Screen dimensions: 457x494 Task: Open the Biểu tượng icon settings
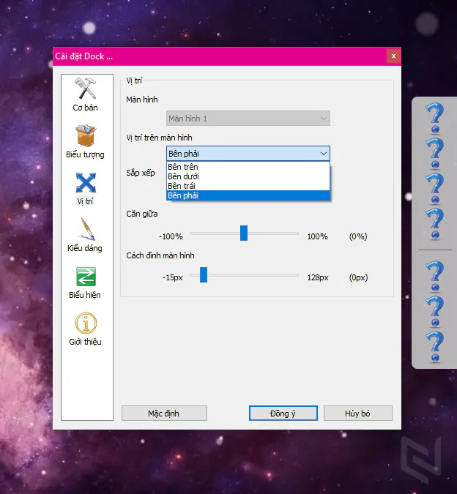pyautogui.click(x=85, y=141)
